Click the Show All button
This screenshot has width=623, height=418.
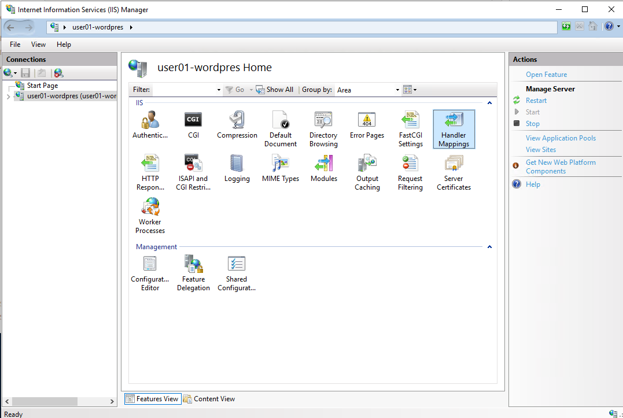coord(275,90)
